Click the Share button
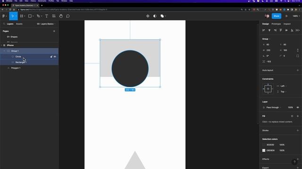 pyautogui.click(x=277, y=16)
